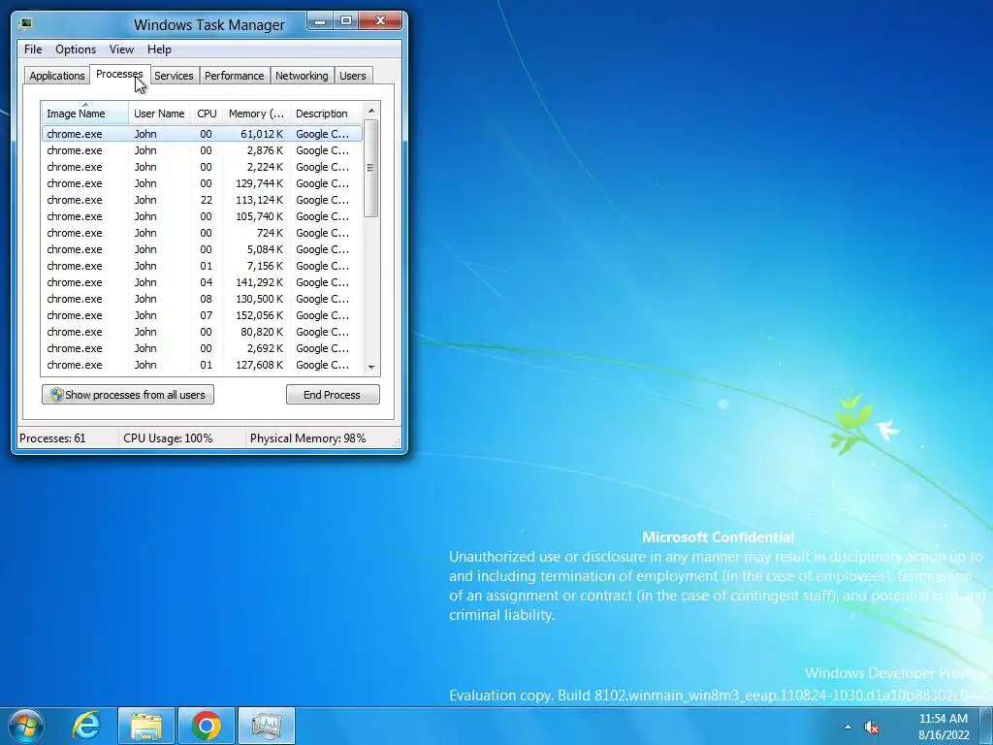Open the Options menu
The height and width of the screenshot is (745, 993).
point(76,49)
